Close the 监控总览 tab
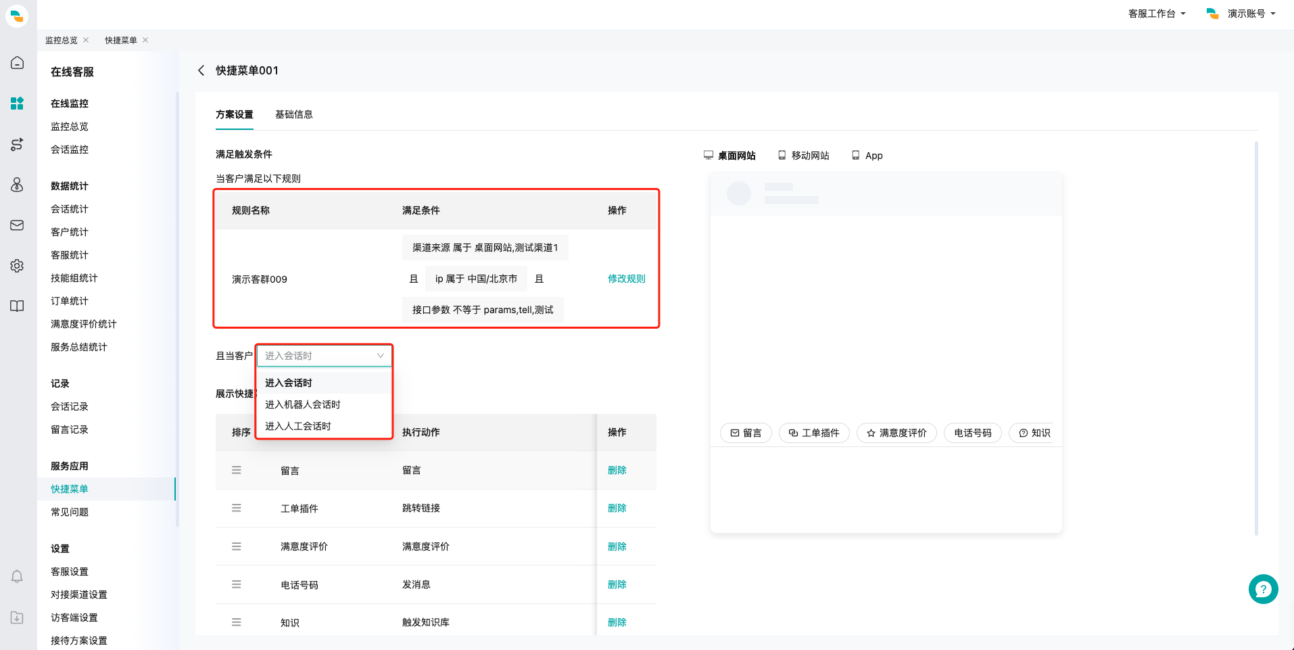Image resolution: width=1294 pixels, height=650 pixels. 86,40
